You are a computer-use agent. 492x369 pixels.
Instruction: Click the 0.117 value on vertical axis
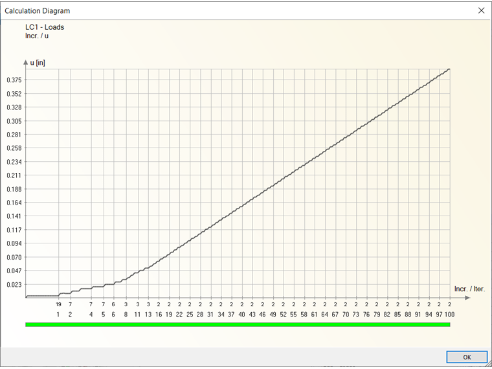14,230
